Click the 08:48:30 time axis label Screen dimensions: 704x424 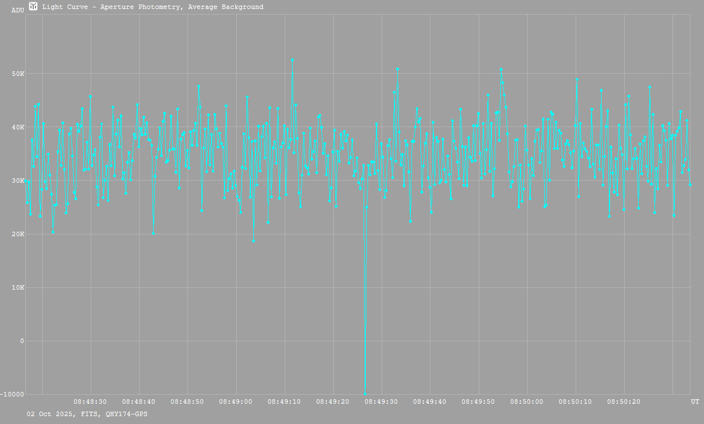click(90, 402)
